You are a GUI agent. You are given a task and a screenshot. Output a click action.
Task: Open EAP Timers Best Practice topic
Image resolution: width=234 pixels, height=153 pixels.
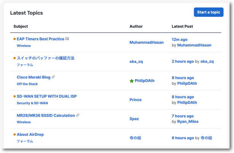tap(40, 39)
